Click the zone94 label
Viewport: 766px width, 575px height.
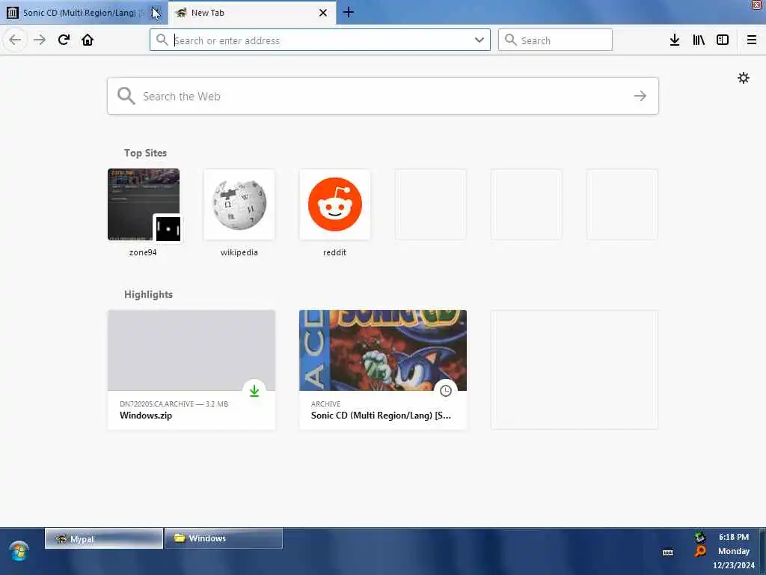point(143,252)
